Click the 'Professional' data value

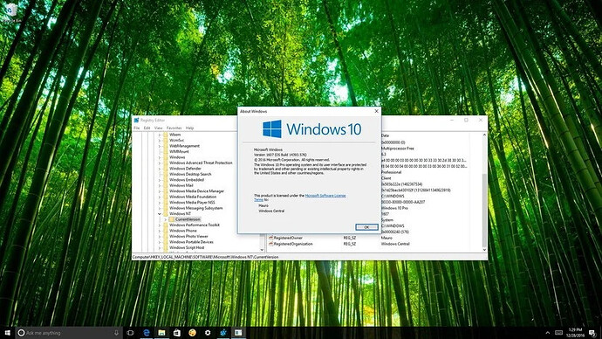point(391,172)
